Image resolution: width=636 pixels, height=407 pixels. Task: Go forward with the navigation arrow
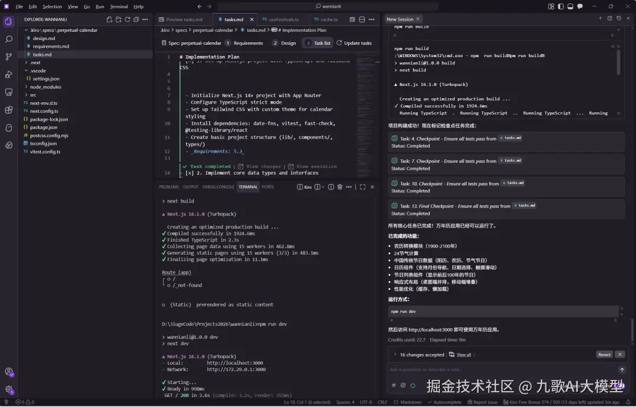209,6
